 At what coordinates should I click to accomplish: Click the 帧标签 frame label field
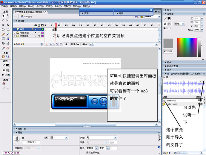(x=31, y=142)
